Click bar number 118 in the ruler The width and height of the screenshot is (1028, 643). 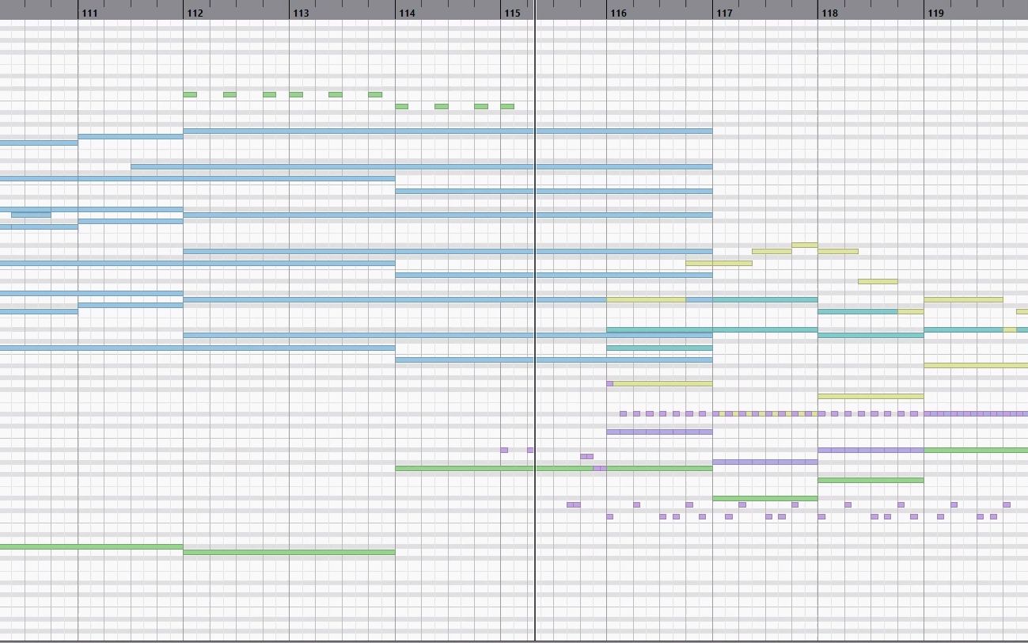829,13
